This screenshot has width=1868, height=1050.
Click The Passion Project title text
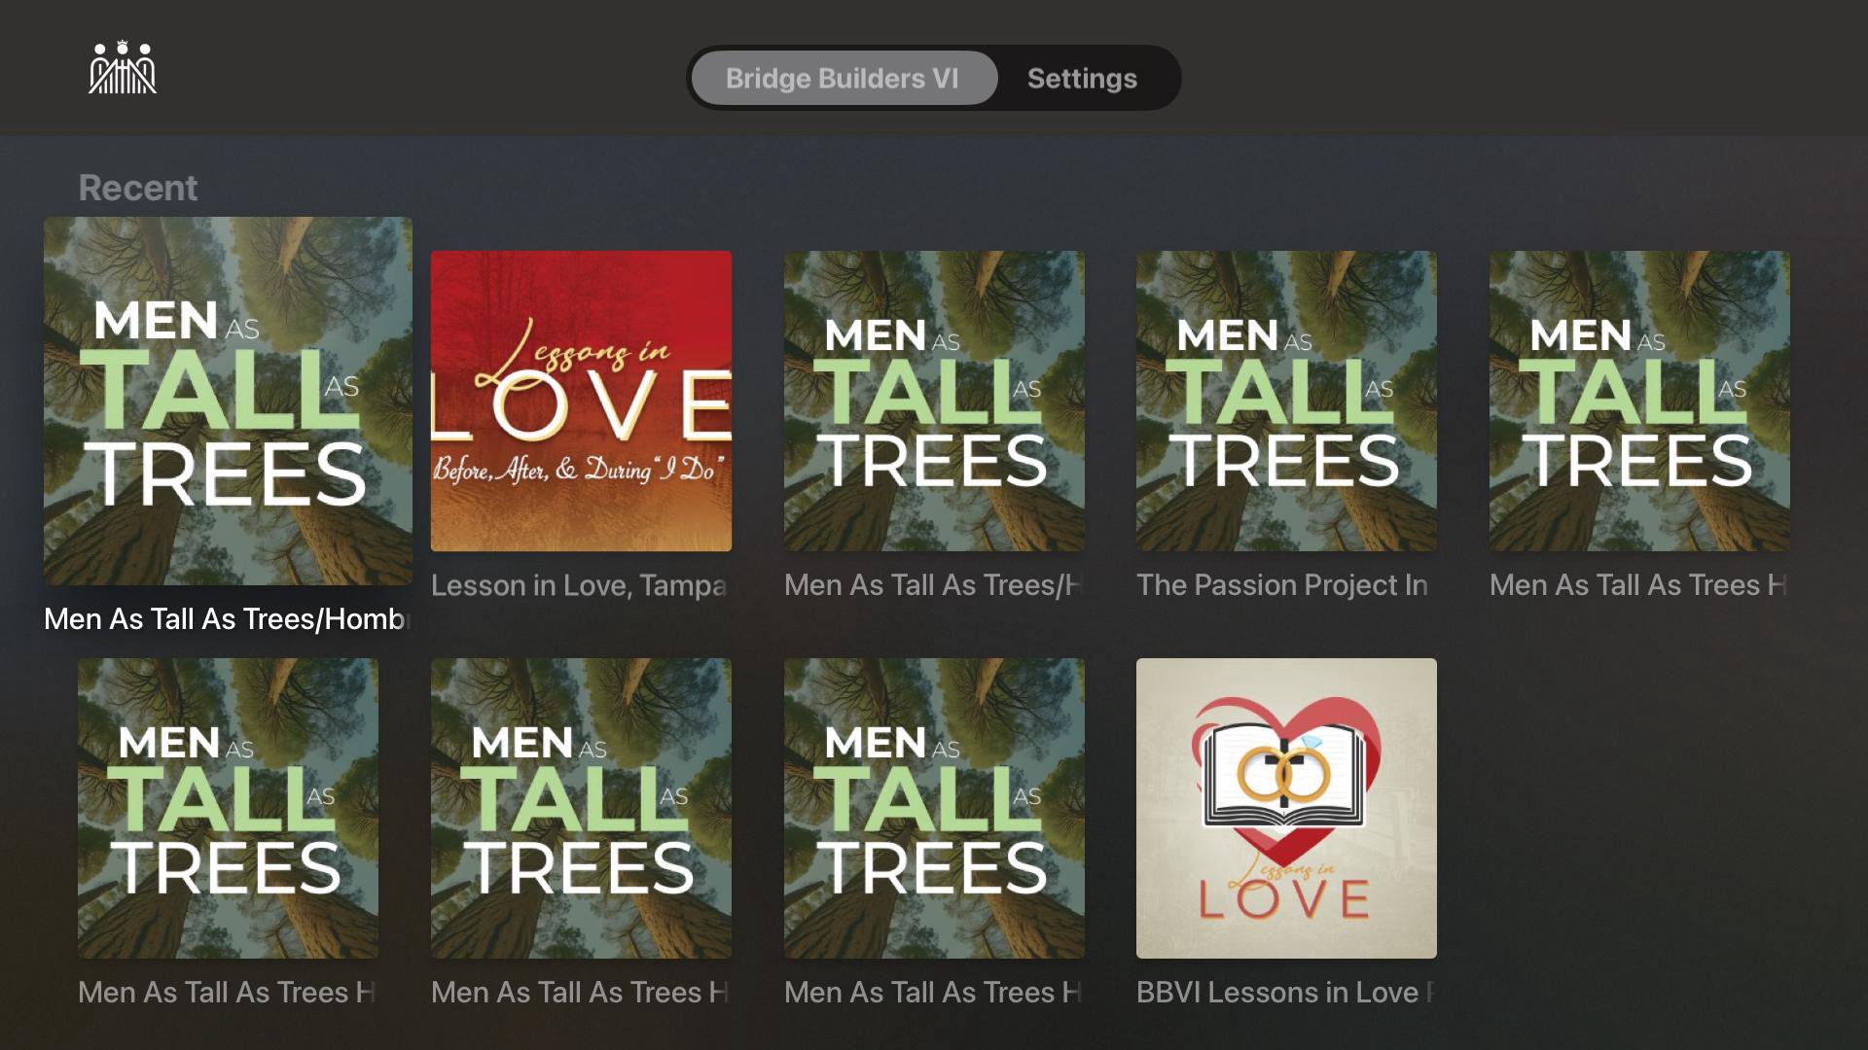(x=1282, y=585)
